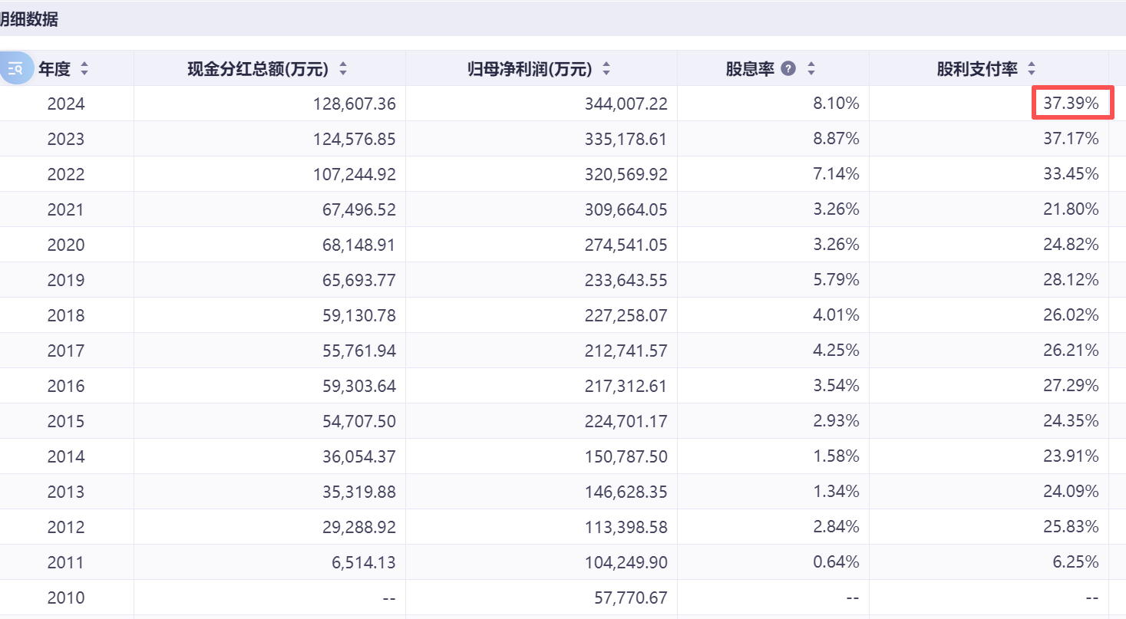
Task: Click the table search filter icon
Action: (x=15, y=68)
